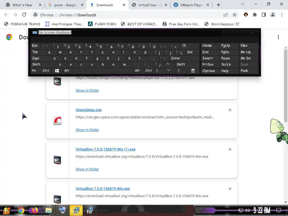Open VirtualBox-7.0.8-156879-Win (1).exe link
Screen dimensions: 288x216
click(105, 149)
